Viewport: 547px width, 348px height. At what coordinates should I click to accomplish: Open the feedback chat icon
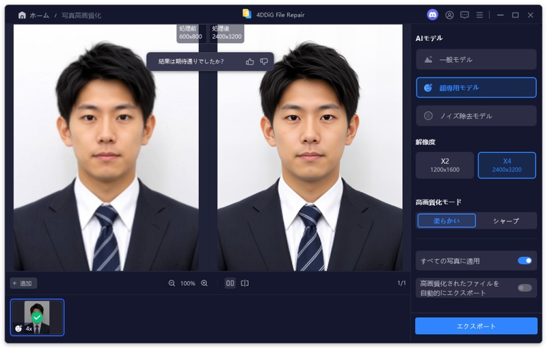tap(465, 15)
